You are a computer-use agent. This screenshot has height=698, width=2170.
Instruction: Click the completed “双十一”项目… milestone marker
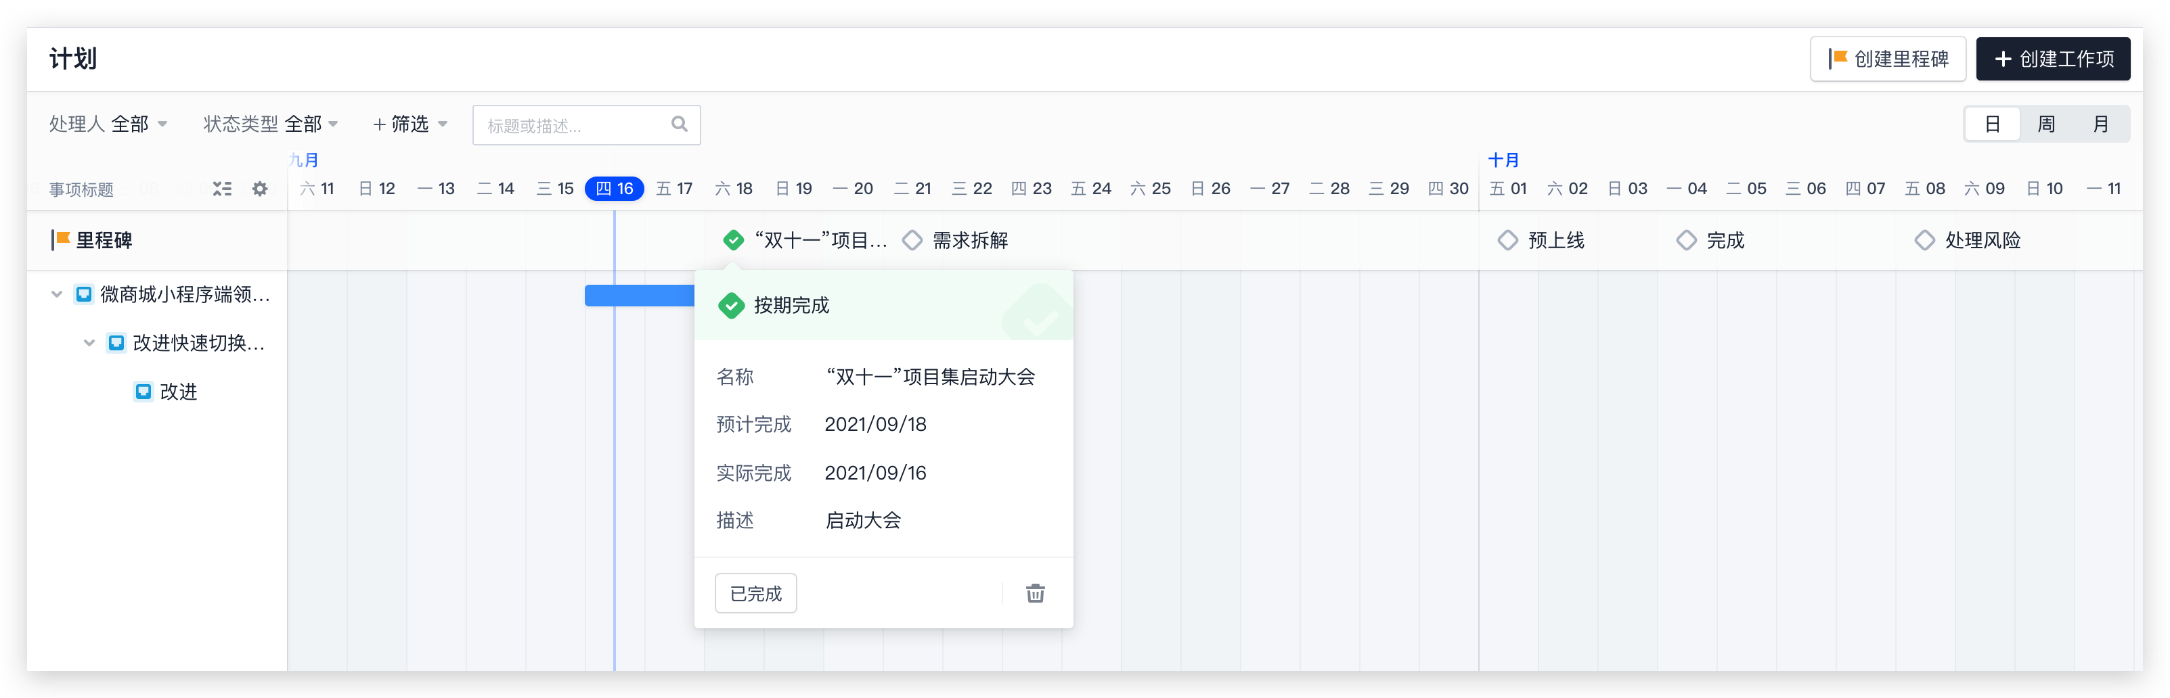point(733,240)
